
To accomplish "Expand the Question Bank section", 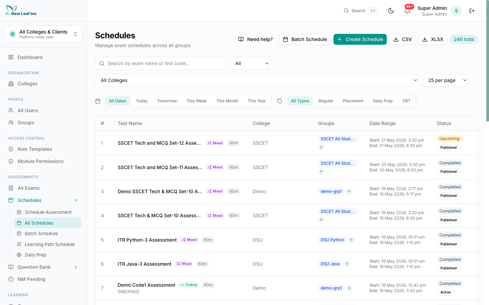I will [43, 267].
